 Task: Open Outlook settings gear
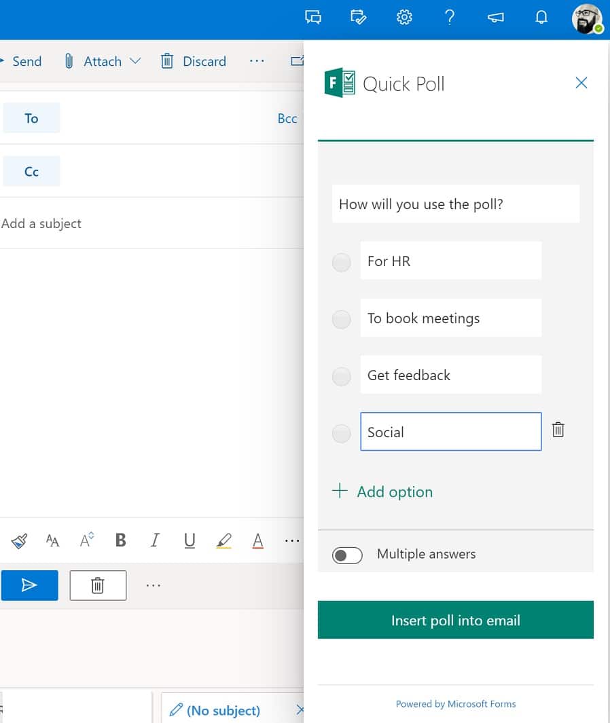point(403,18)
